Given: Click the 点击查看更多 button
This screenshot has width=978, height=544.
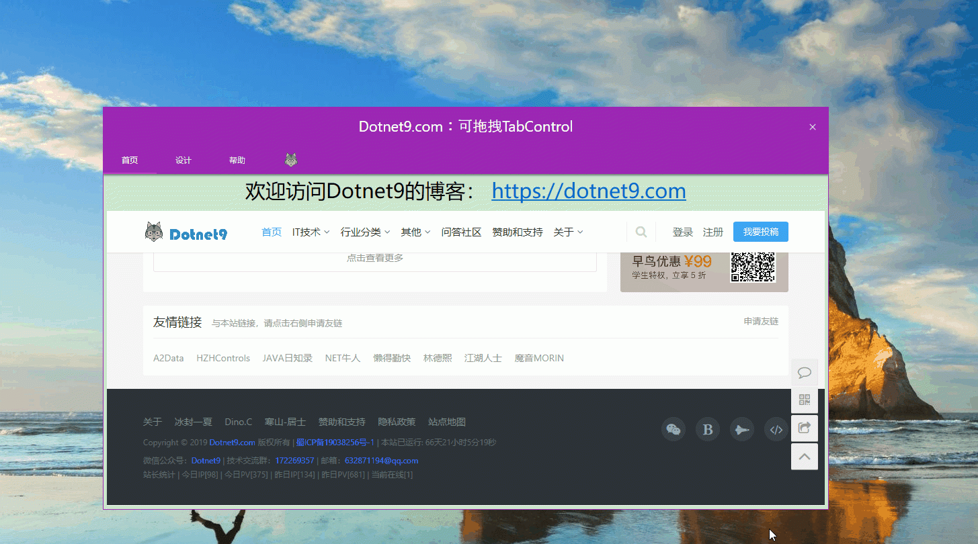Looking at the screenshot, I should click(x=375, y=259).
